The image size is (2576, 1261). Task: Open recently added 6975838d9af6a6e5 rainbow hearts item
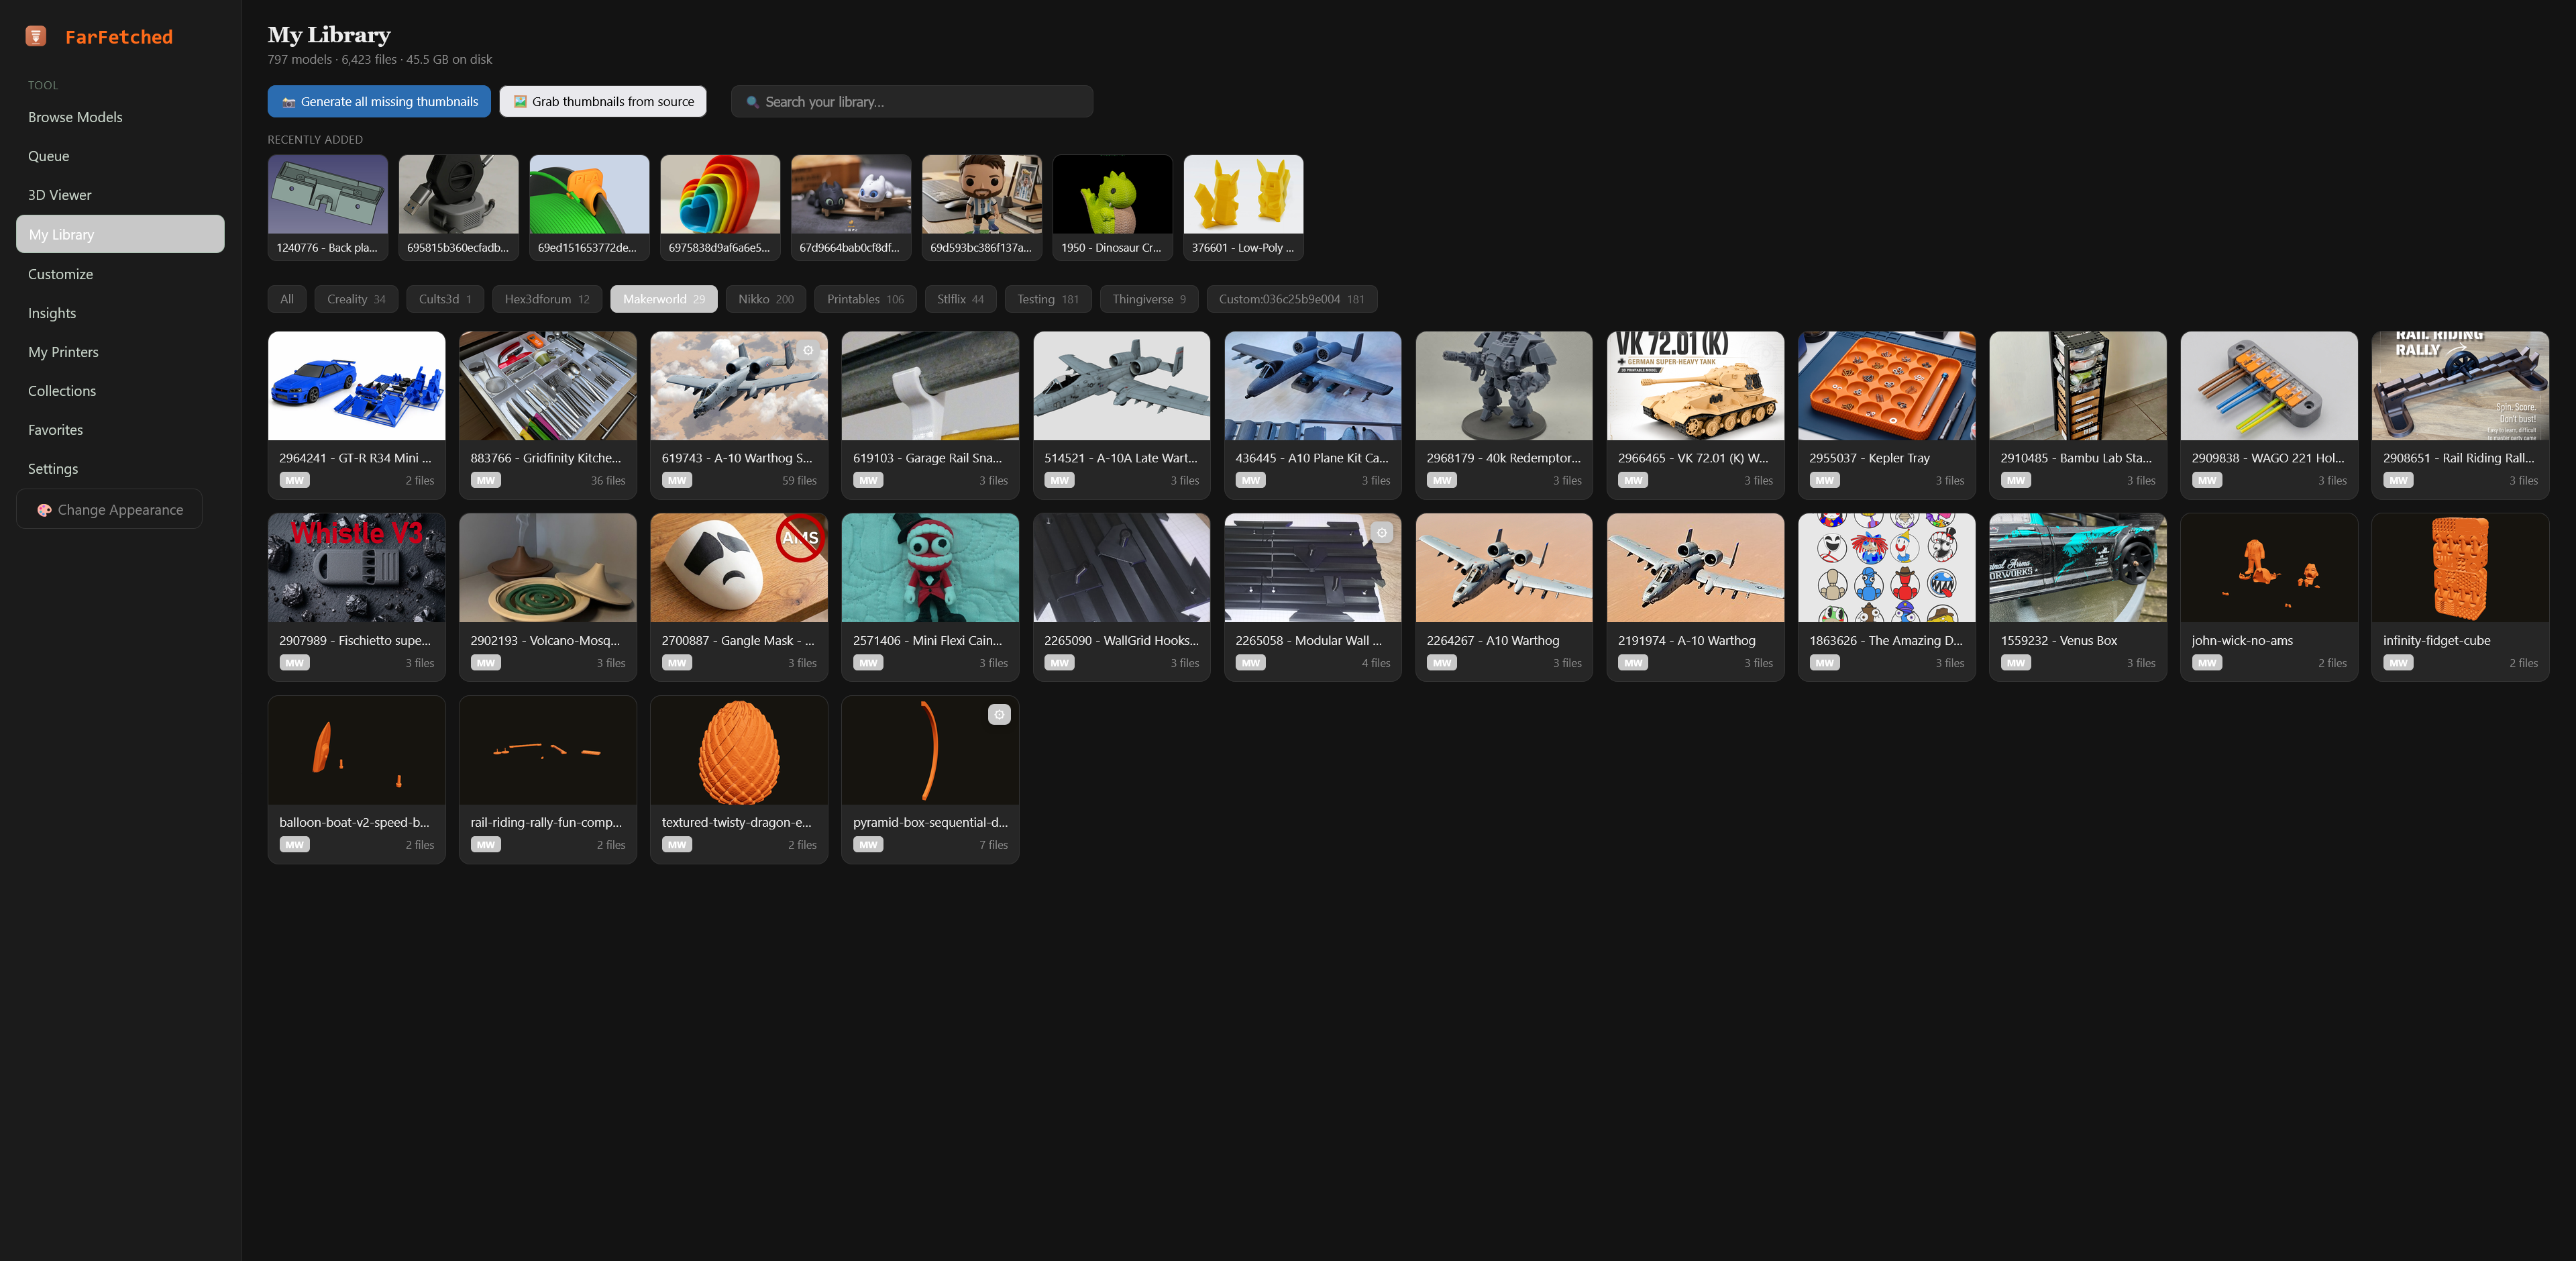(720, 207)
